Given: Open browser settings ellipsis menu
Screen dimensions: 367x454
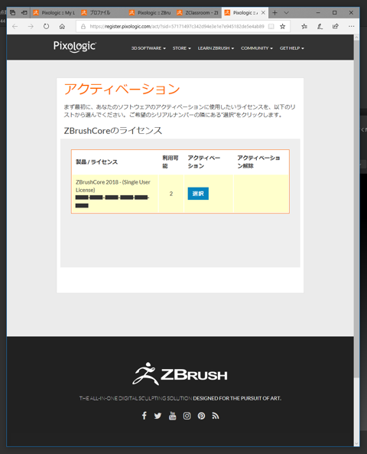Looking at the screenshot, I should pos(351,26).
